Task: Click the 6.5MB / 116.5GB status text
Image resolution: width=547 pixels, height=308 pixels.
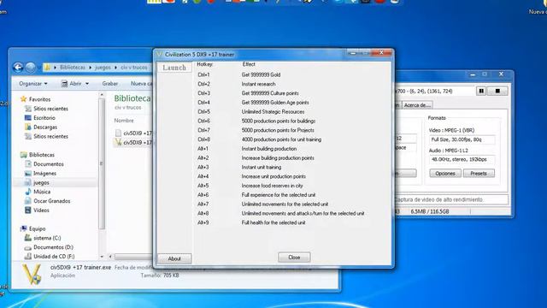Action: click(x=430, y=211)
